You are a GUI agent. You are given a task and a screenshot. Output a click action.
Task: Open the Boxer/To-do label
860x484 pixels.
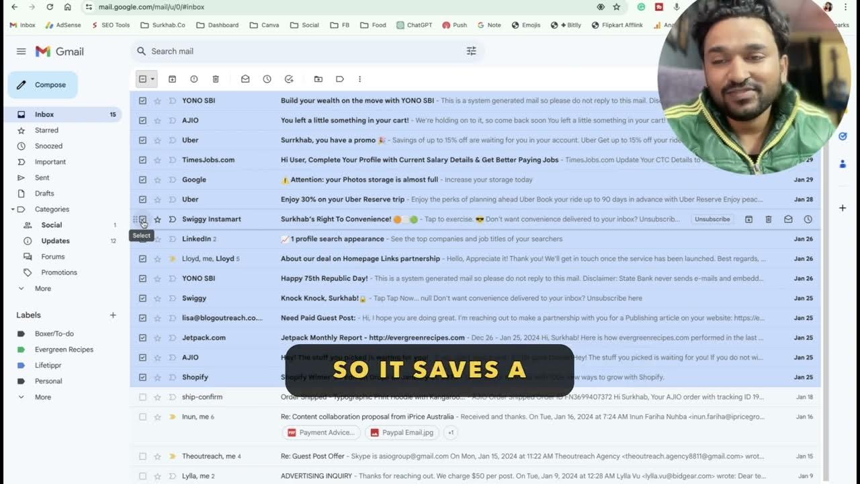54,334
